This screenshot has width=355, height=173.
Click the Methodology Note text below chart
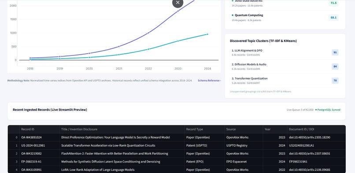[100, 81]
